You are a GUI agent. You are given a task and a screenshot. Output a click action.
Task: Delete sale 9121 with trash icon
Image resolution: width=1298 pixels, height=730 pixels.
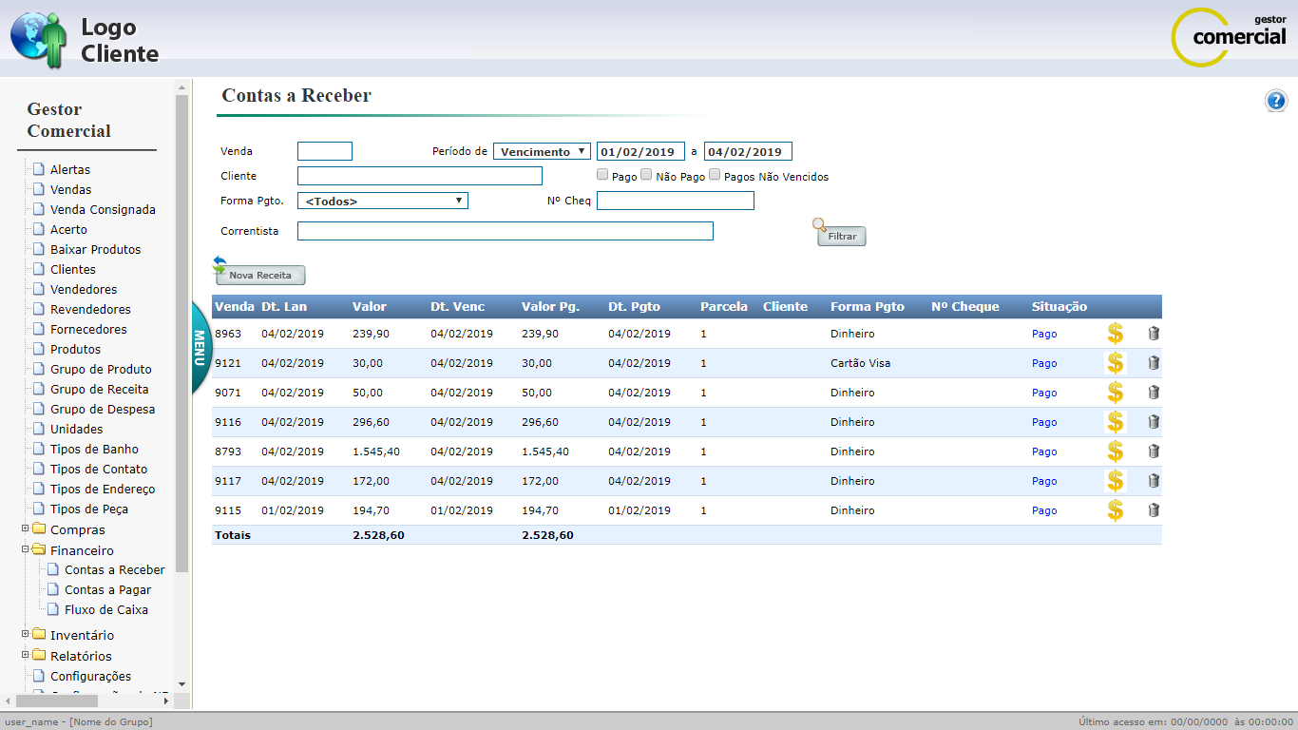point(1154,363)
